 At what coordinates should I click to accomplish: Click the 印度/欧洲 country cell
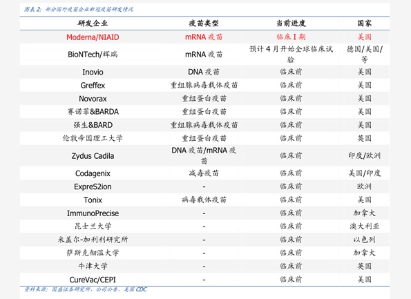364,155
